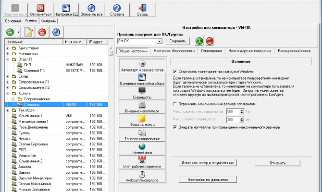
Task: Open Скриншоты settings section
Action: [x=142, y=93]
